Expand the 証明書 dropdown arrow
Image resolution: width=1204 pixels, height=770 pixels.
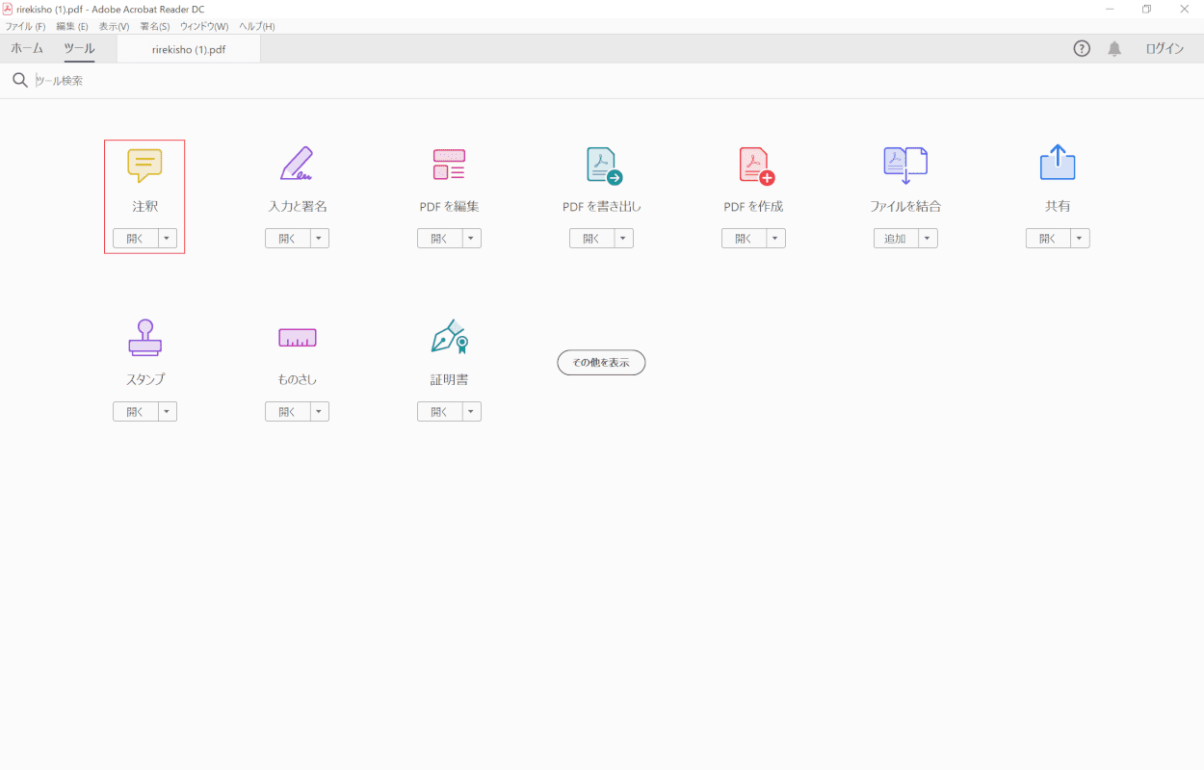pyautogui.click(x=472, y=412)
